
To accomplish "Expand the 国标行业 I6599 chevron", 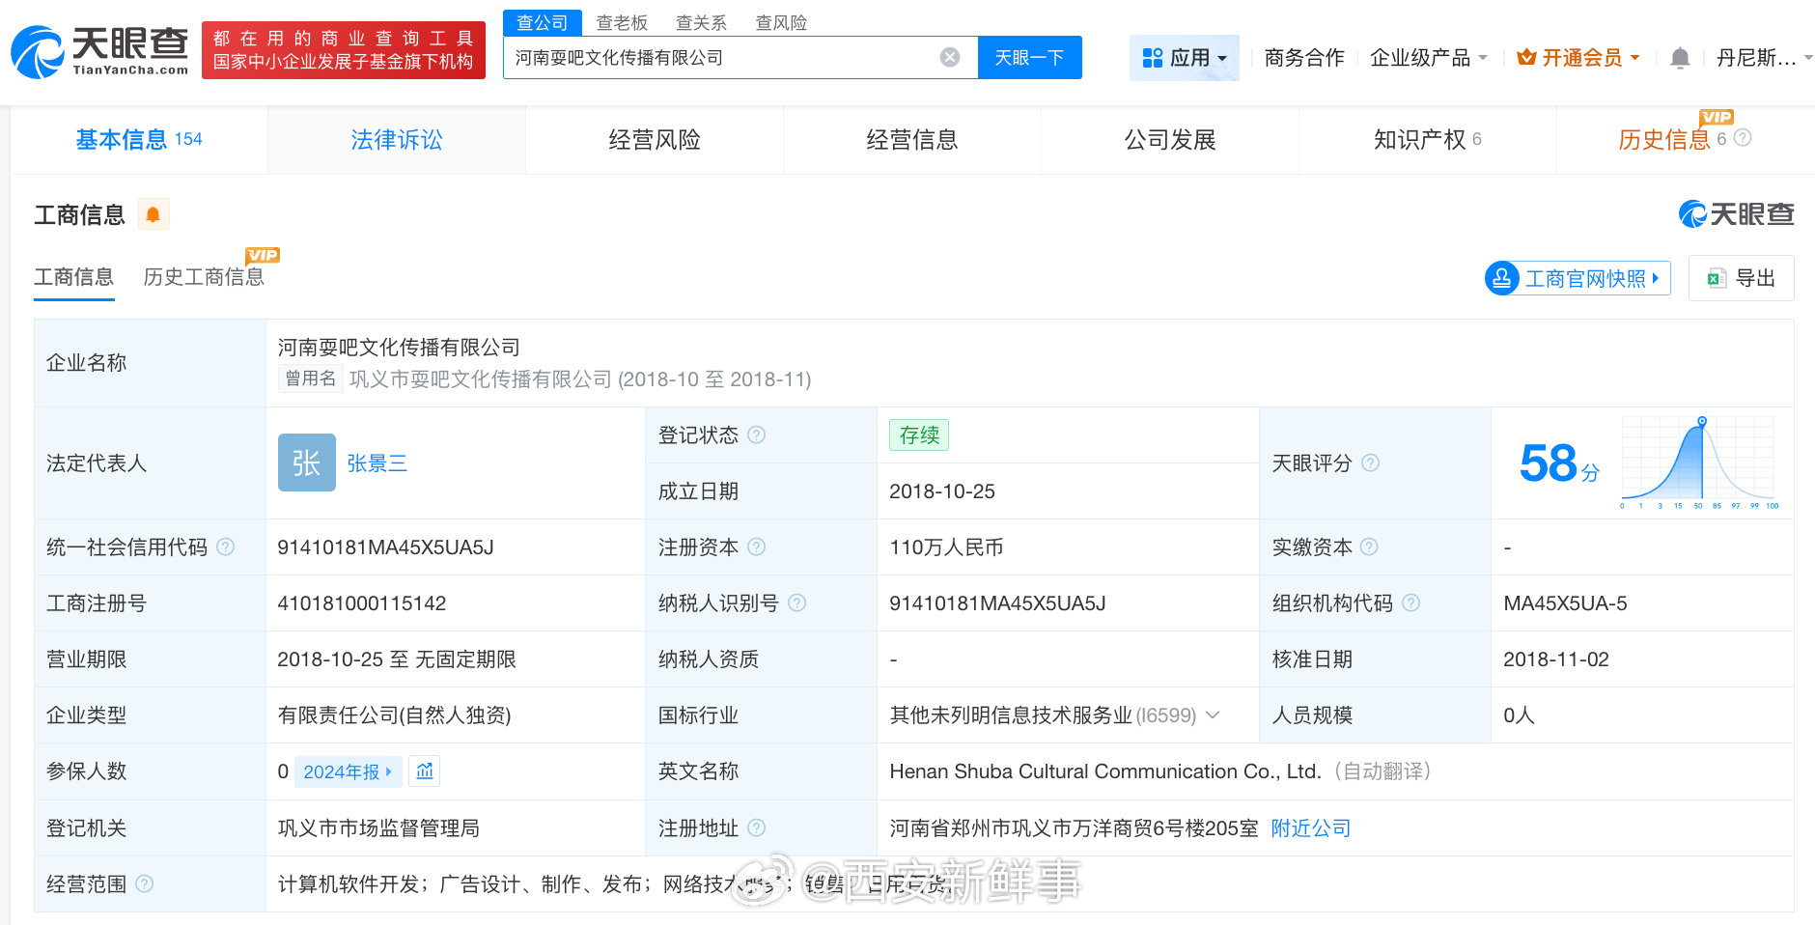I will coord(1214,715).
